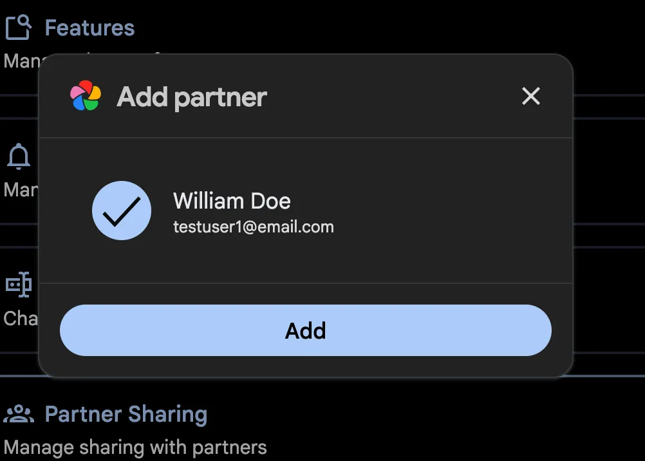
Task: Click the testuser1@email.com address
Action: [x=253, y=227]
